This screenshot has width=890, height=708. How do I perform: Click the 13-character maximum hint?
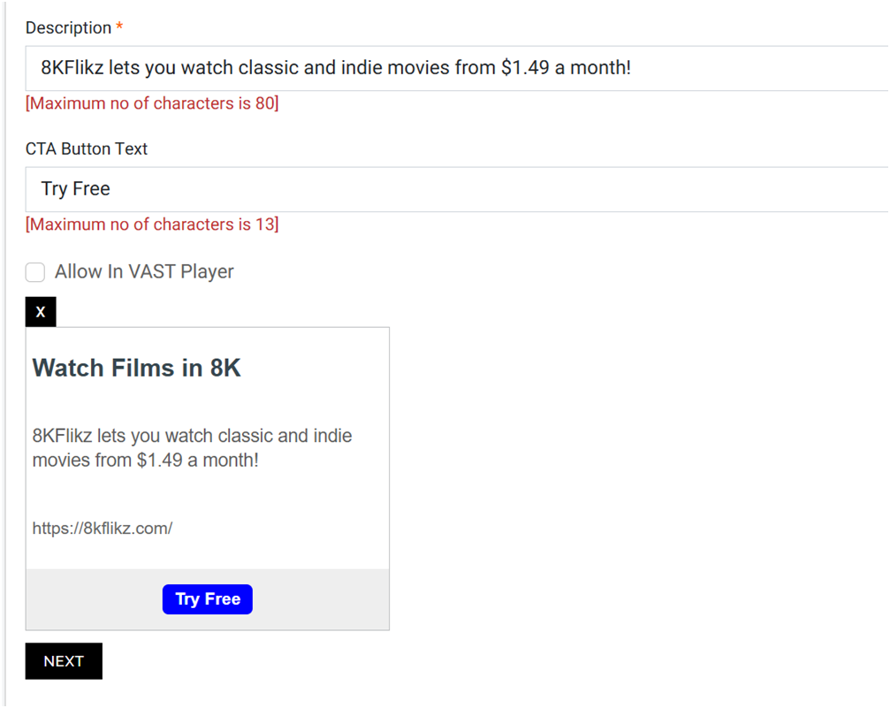152,225
